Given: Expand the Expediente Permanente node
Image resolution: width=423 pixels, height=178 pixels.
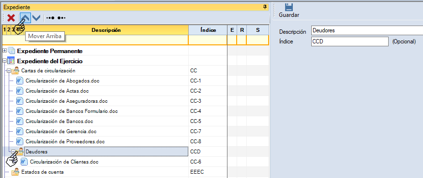Looking at the screenshot, I should [x=4, y=51].
